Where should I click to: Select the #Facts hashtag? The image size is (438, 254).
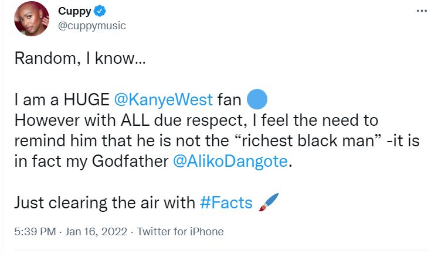click(226, 203)
